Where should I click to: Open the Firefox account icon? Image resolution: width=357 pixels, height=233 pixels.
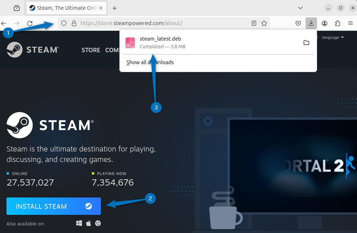click(x=324, y=23)
